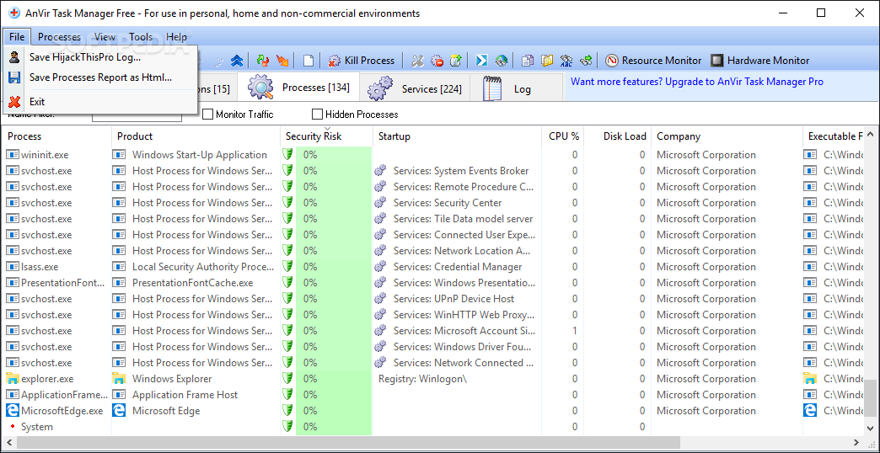
Task: Click the binoculars ABC find icon
Action: [x=566, y=61]
